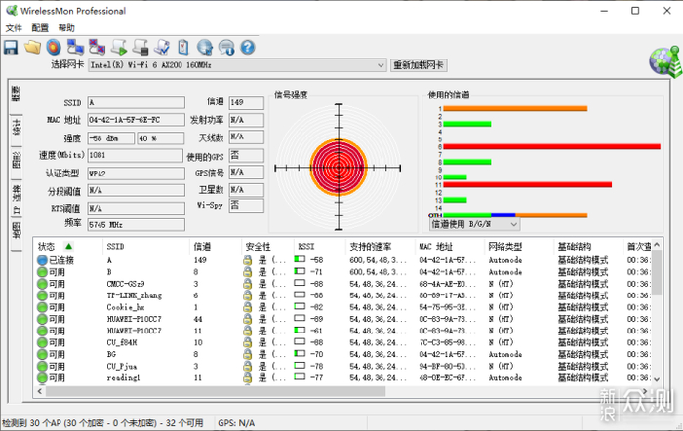
Task: Click the lock icon in the reading1 row
Action: pyautogui.click(x=248, y=378)
